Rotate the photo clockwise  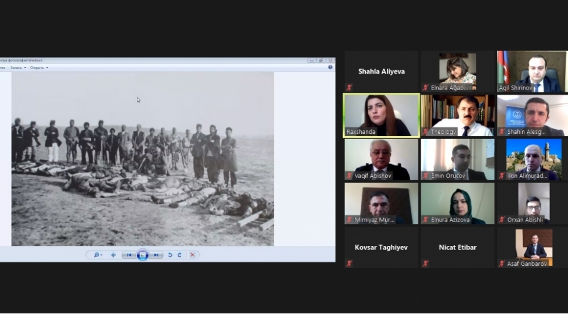[x=179, y=255]
